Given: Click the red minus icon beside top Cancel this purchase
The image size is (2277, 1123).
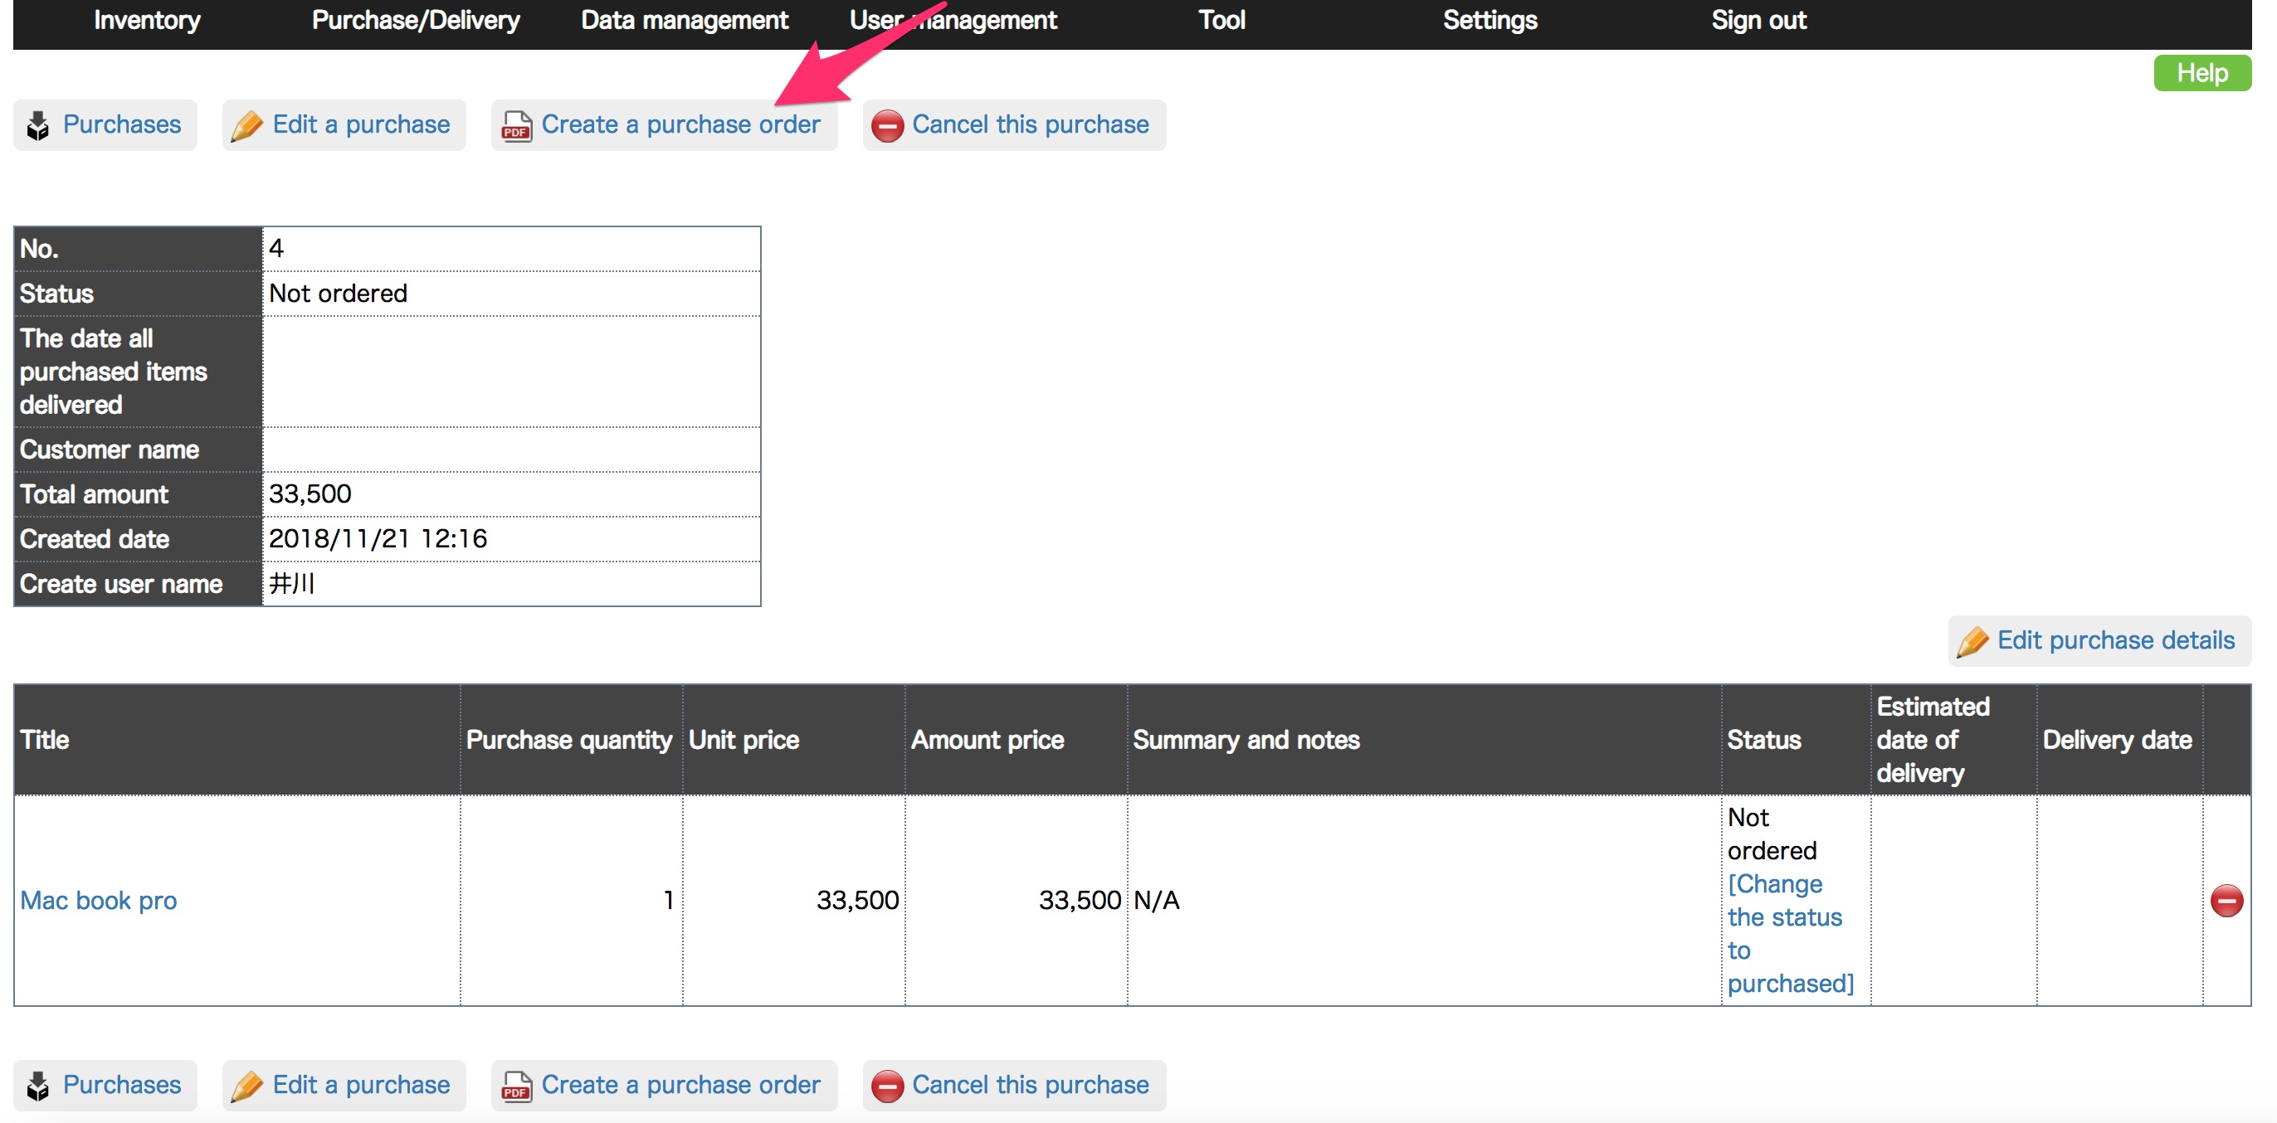Looking at the screenshot, I should 886,125.
